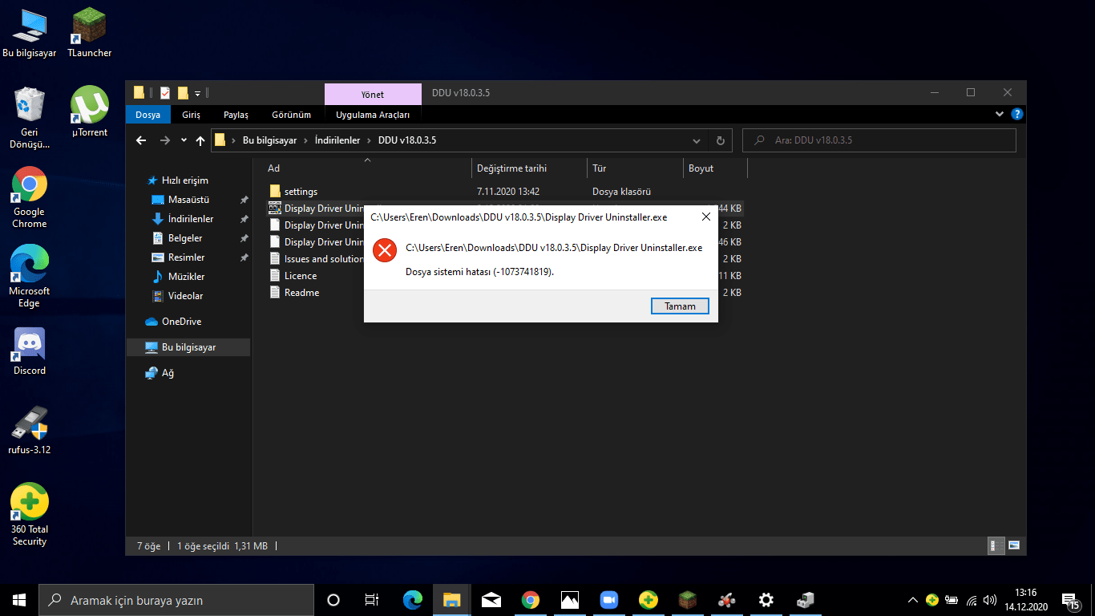The width and height of the screenshot is (1095, 616).
Task: Focus the 'Ara: DDU v18.0.3.5' search box
Action: point(879,140)
